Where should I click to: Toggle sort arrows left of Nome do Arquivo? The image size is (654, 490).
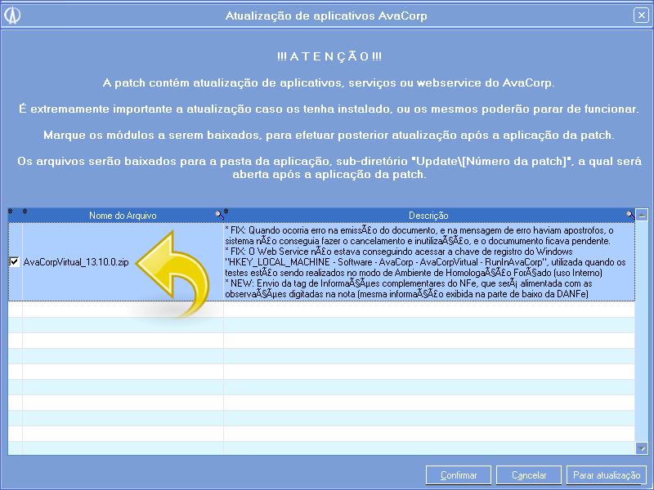click(25, 212)
